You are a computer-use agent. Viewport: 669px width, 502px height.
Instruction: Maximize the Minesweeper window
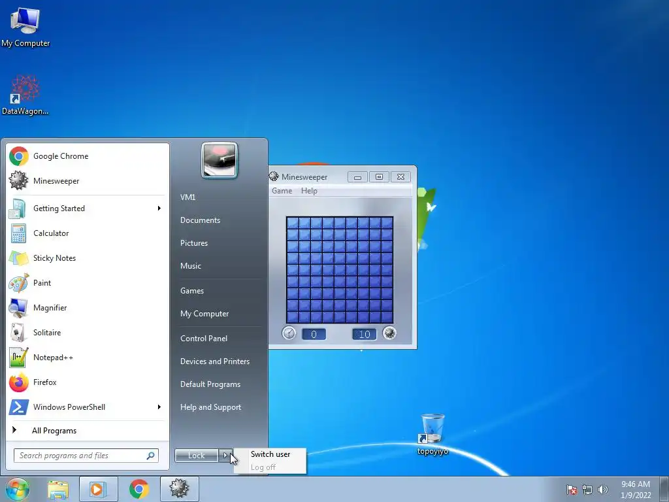[379, 176]
